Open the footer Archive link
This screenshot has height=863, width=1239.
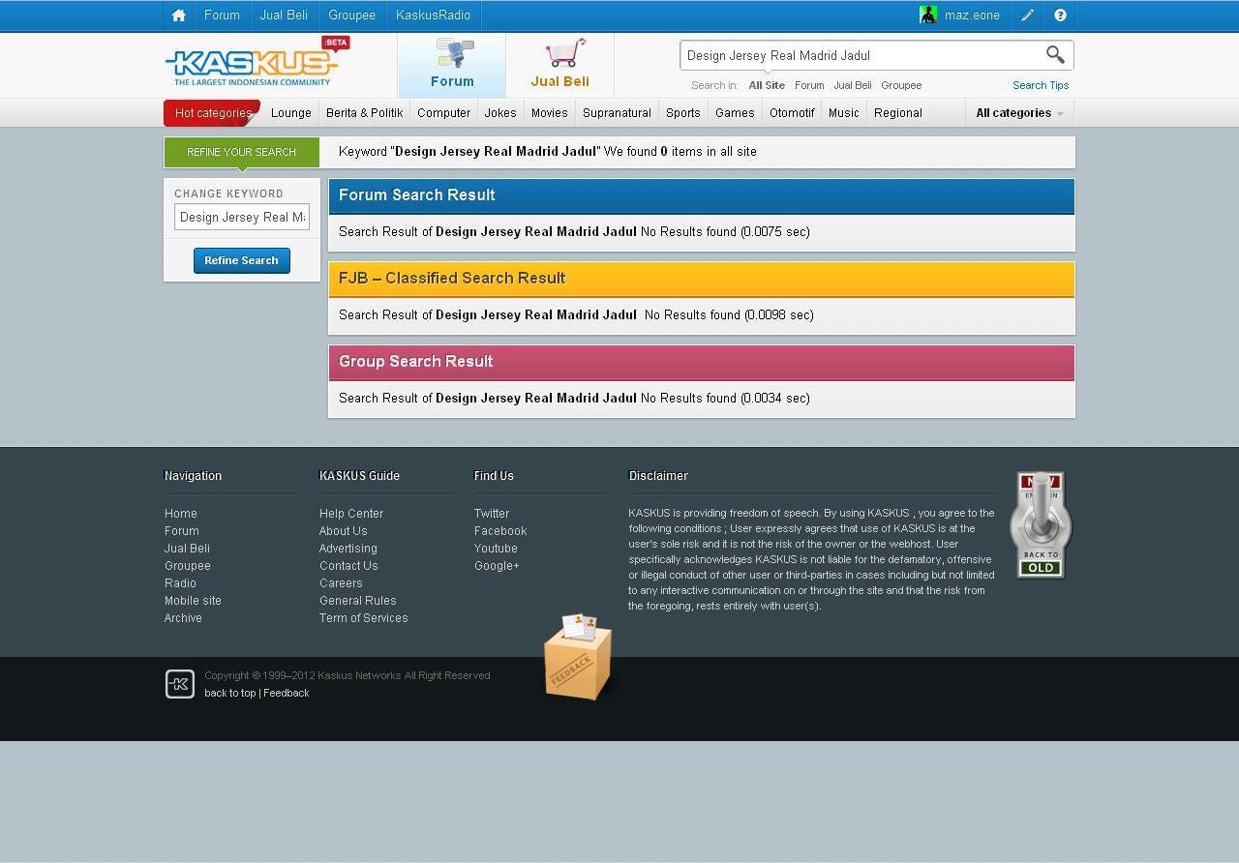[183, 618]
